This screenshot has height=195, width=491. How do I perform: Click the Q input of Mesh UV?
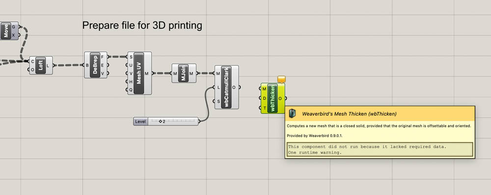click(131, 90)
